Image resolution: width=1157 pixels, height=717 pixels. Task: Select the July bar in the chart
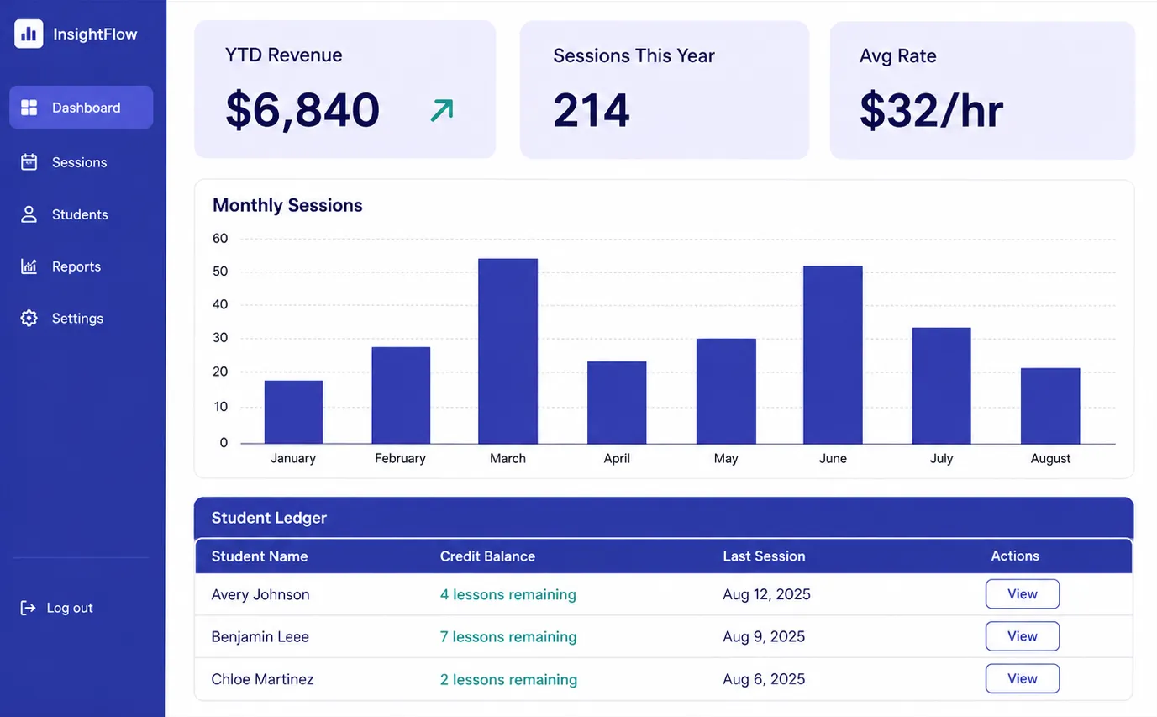point(941,386)
